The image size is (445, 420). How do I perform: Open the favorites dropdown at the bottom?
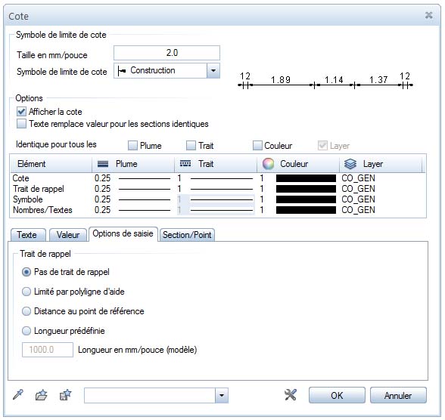pos(222,395)
